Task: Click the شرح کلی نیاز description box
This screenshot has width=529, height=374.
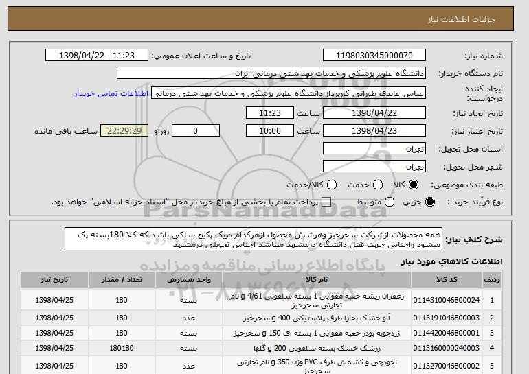Action: pos(254,239)
